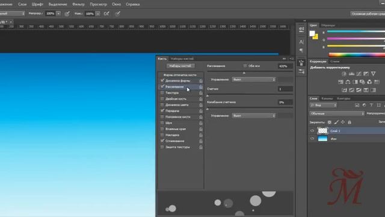Image resolution: width=385 pixels, height=217 pixels.
Task: Collapse Brush panel with double-arrow icon
Action: click(284, 58)
